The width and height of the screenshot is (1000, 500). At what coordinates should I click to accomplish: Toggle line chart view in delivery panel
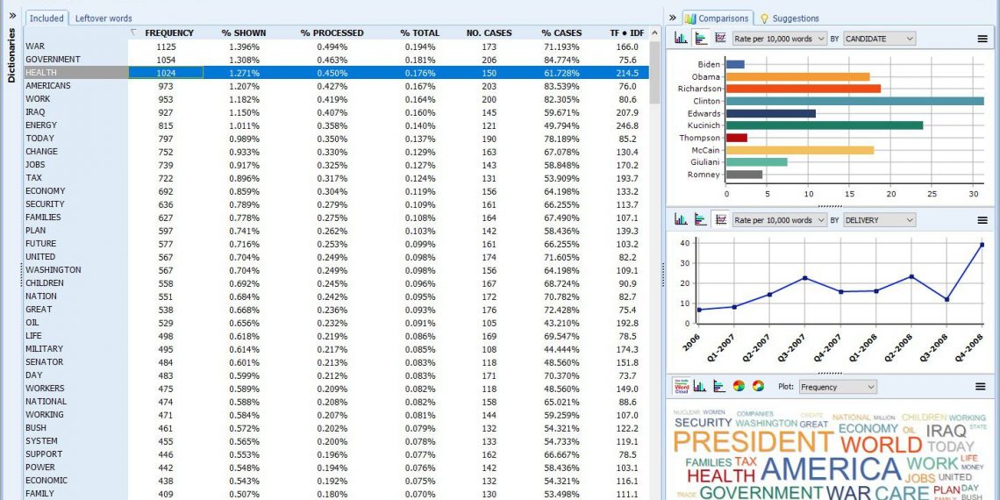(720, 220)
